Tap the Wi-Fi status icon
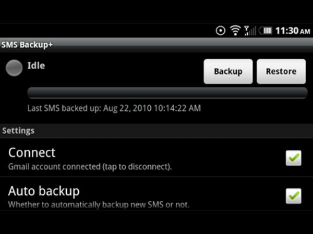 (x=235, y=31)
